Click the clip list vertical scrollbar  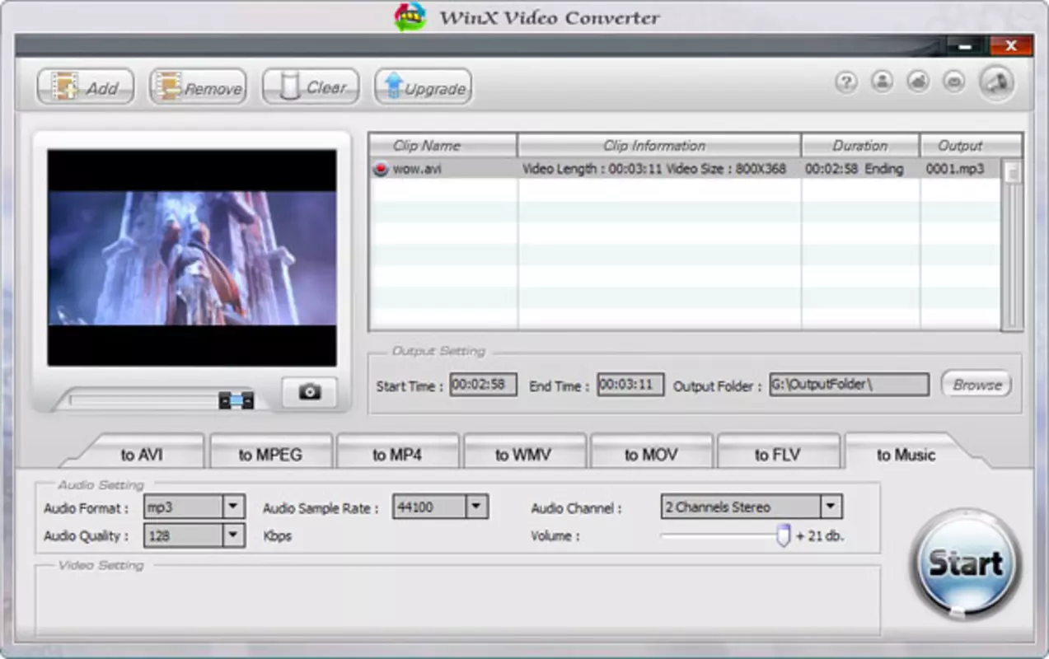1013,245
